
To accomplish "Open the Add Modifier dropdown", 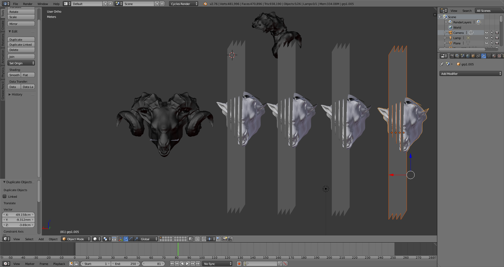I will 470,74.
